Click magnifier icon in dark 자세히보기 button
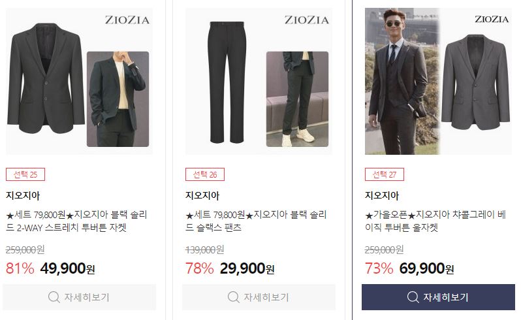Viewport: 521px width, 320px height. (x=413, y=296)
